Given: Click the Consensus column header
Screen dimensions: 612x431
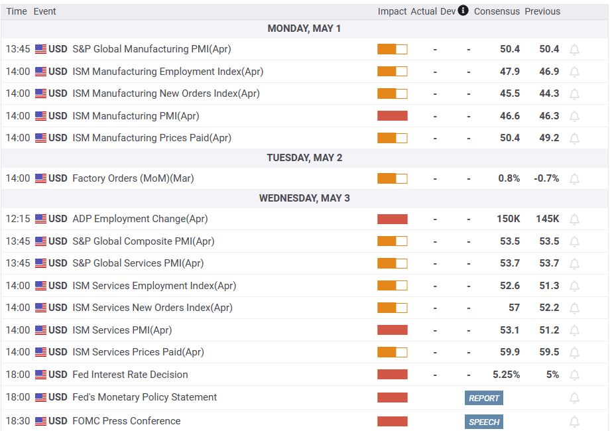Looking at the screenshot, I should click(x=497, y=11).
